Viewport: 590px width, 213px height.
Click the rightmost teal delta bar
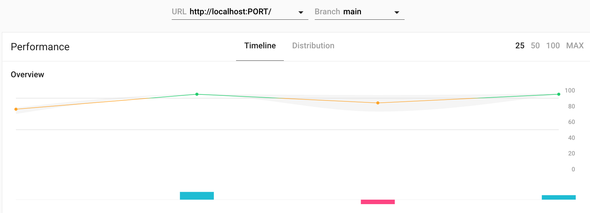click(x=559, y=197)
